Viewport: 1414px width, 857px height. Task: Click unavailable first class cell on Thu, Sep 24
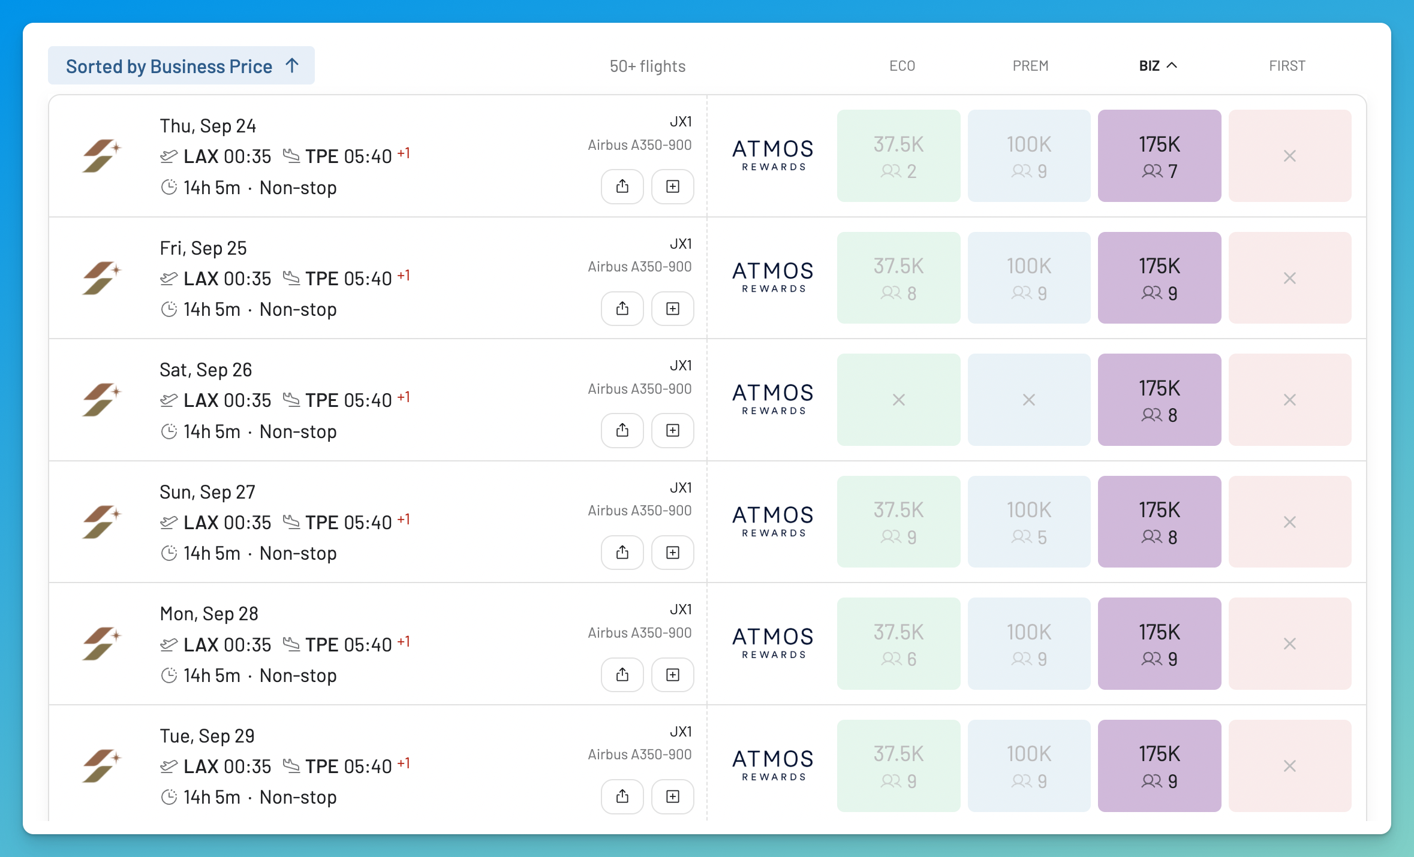1290,156
